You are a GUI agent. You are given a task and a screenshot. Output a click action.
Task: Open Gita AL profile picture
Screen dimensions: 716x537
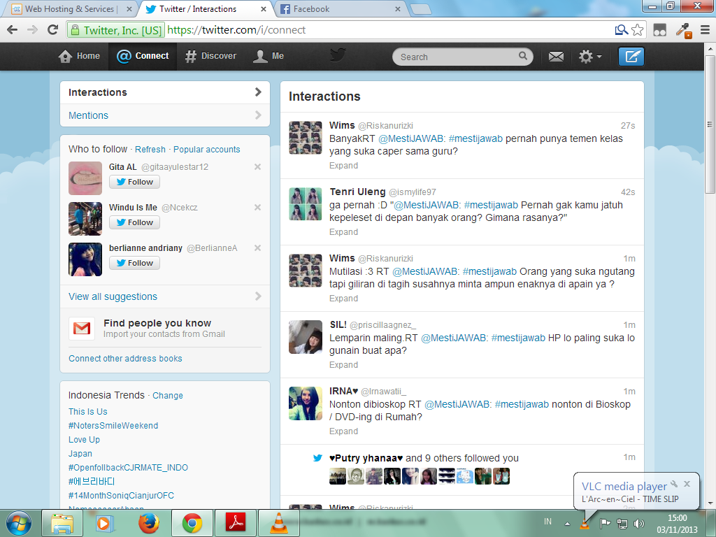click(85, 178)
